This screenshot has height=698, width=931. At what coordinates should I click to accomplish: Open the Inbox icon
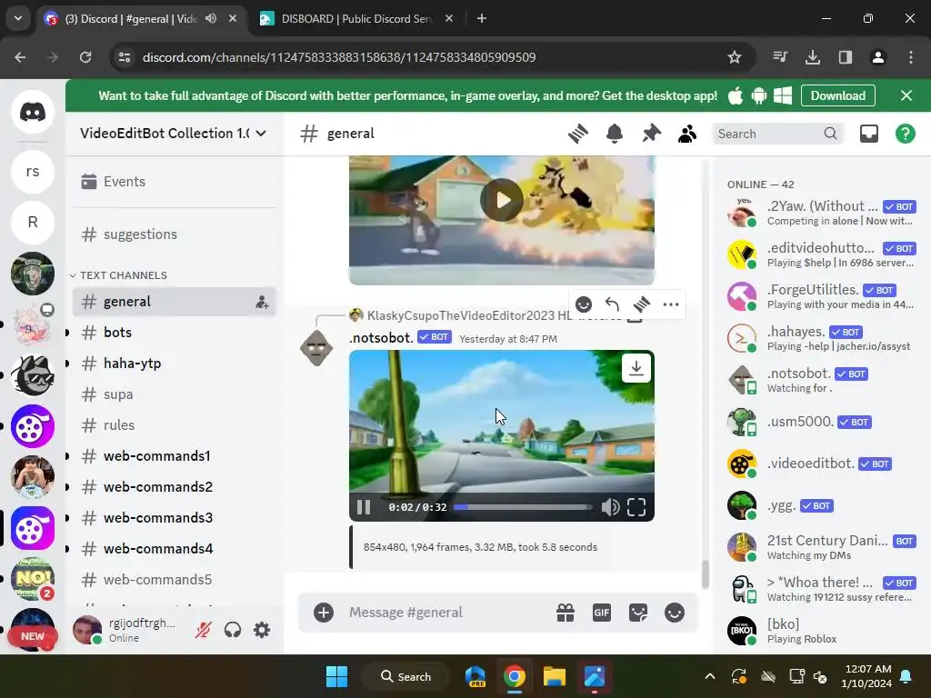[868, 134]
